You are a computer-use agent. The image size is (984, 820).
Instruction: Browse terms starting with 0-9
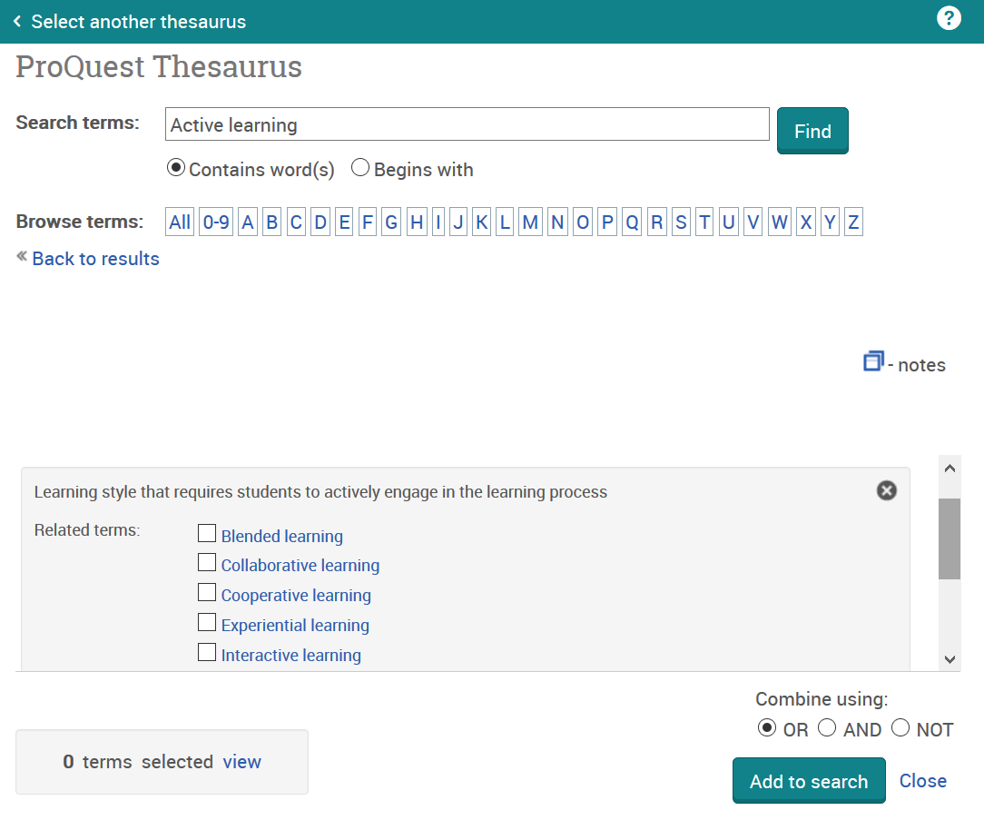216,222
